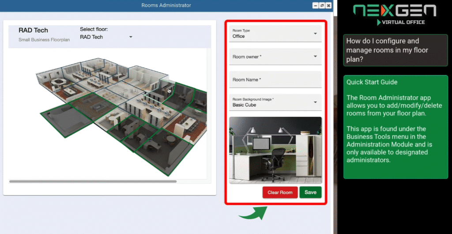Close the Rooms Administrator window
Image resolution: width=452 pixels, height=234 pixels.
pos(328,5)
